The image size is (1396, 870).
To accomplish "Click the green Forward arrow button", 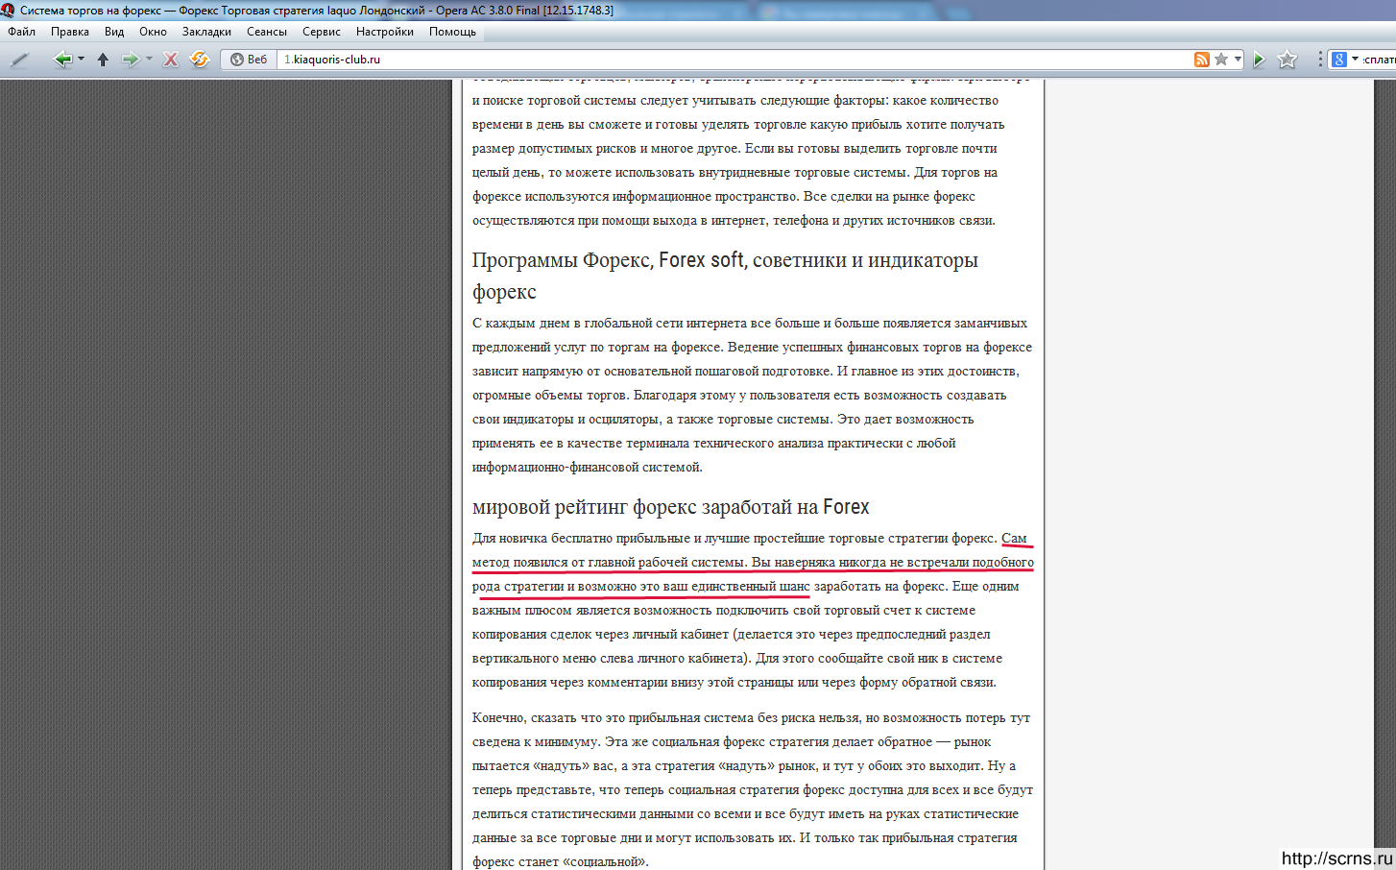I will tap(130, 60).
